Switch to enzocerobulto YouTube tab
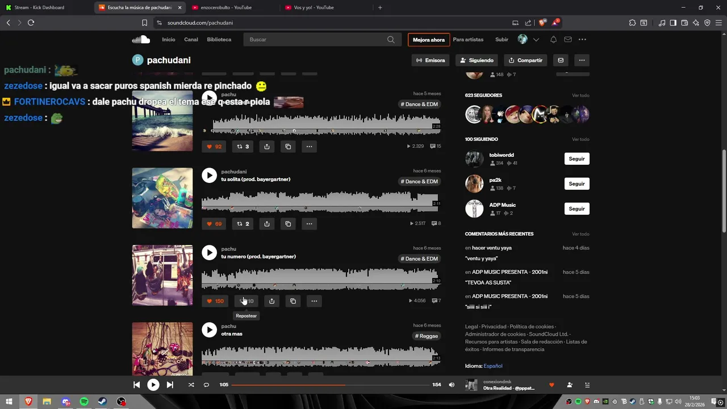Viewport: 727px width, 409px height. coord(233,7)
